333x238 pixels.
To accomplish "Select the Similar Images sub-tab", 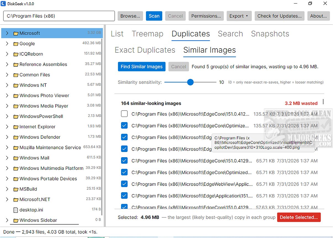I will (209, 50).
